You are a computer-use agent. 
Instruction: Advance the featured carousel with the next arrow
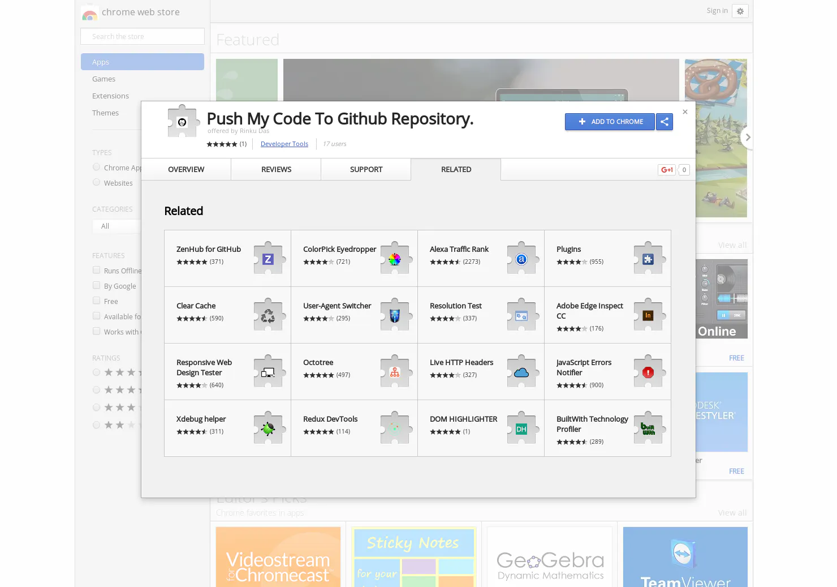click(748, 137)
